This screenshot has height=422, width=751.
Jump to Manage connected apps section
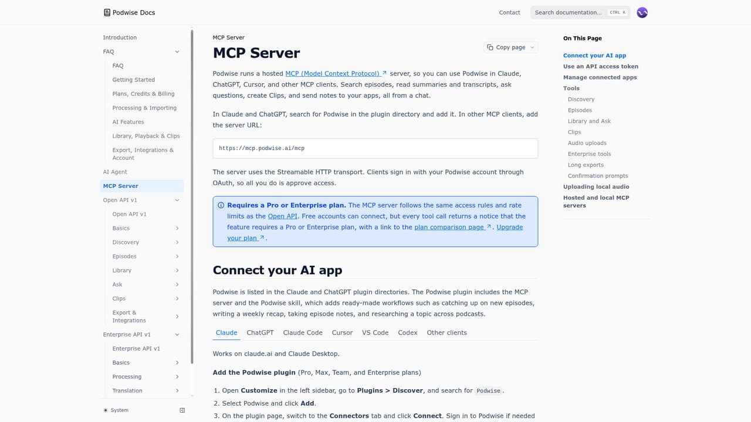(x=600, y=77)
